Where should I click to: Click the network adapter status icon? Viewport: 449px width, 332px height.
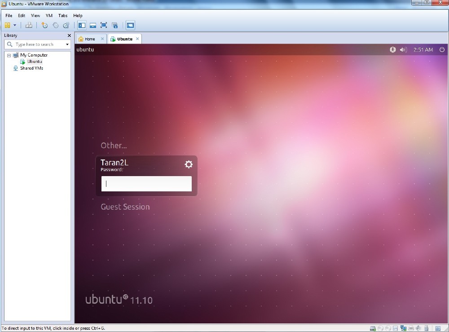point(403,328)
